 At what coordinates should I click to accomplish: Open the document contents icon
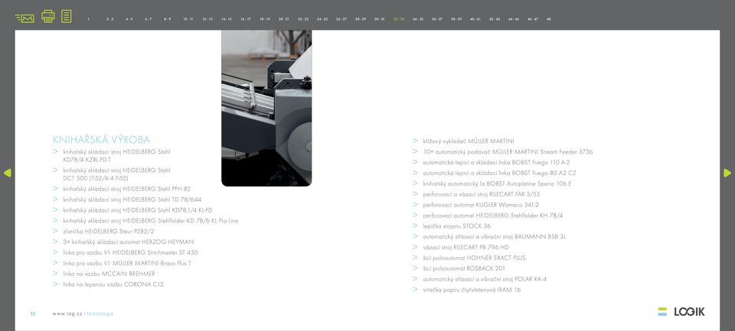(67, 16)
